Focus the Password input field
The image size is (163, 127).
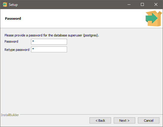49,42
